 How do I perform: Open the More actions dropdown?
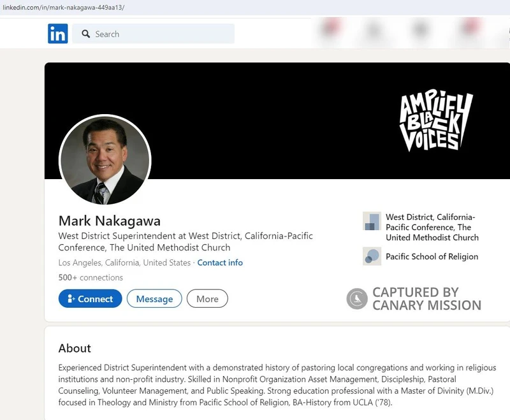[207, 298]
